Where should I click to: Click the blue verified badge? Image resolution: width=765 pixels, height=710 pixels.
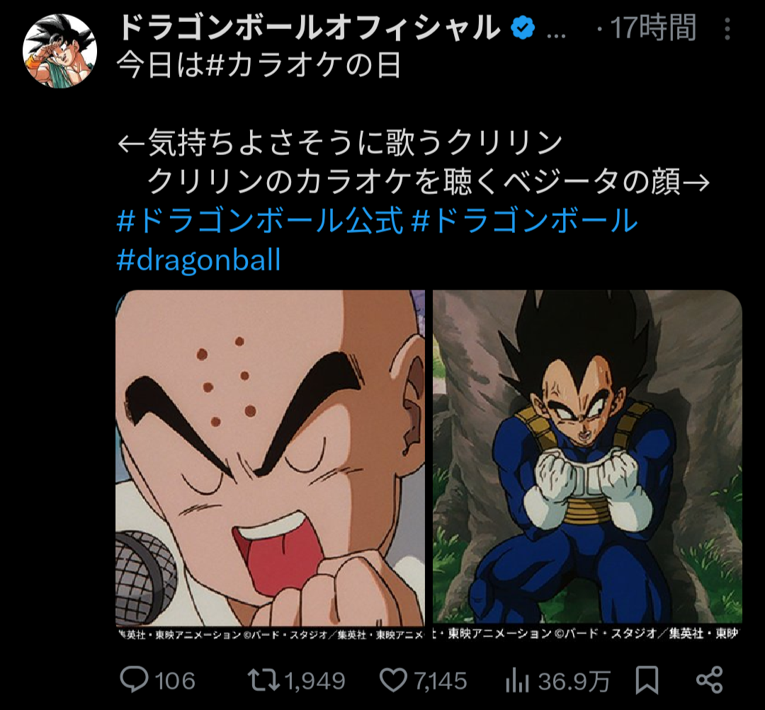pos(523,29)
